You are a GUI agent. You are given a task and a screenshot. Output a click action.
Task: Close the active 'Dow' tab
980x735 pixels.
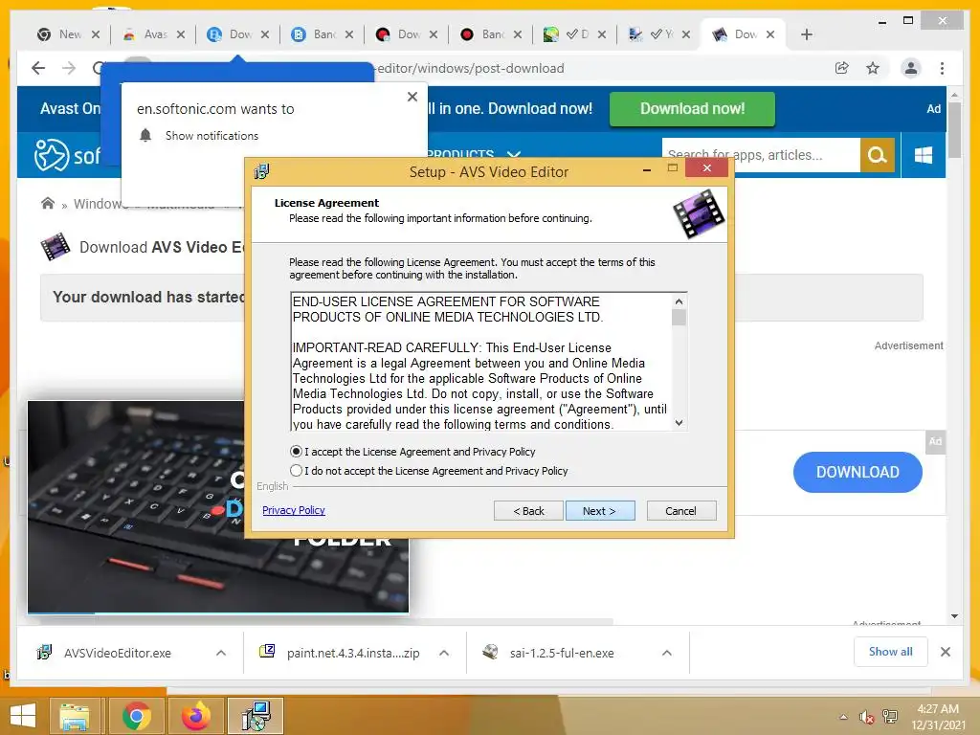(770, 34)
